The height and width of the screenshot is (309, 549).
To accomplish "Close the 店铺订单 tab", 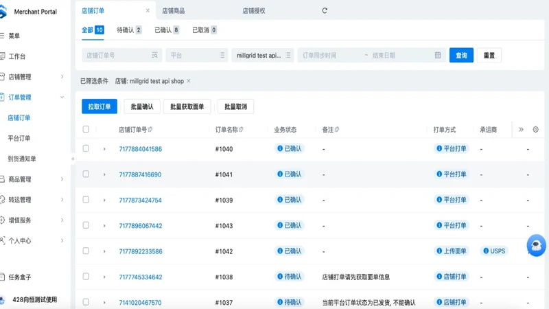I will (x=148, y=10).
